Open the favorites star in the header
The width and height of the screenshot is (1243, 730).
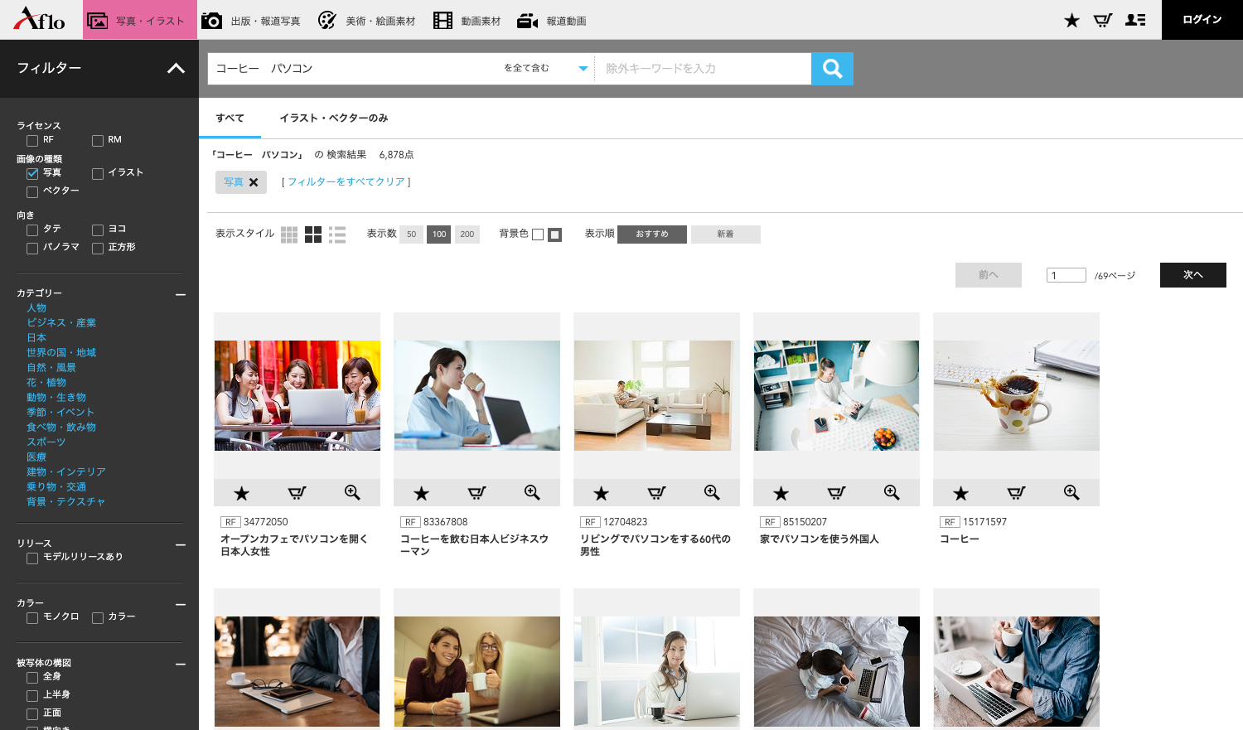pyautogui.click(x=1071, y=20)
